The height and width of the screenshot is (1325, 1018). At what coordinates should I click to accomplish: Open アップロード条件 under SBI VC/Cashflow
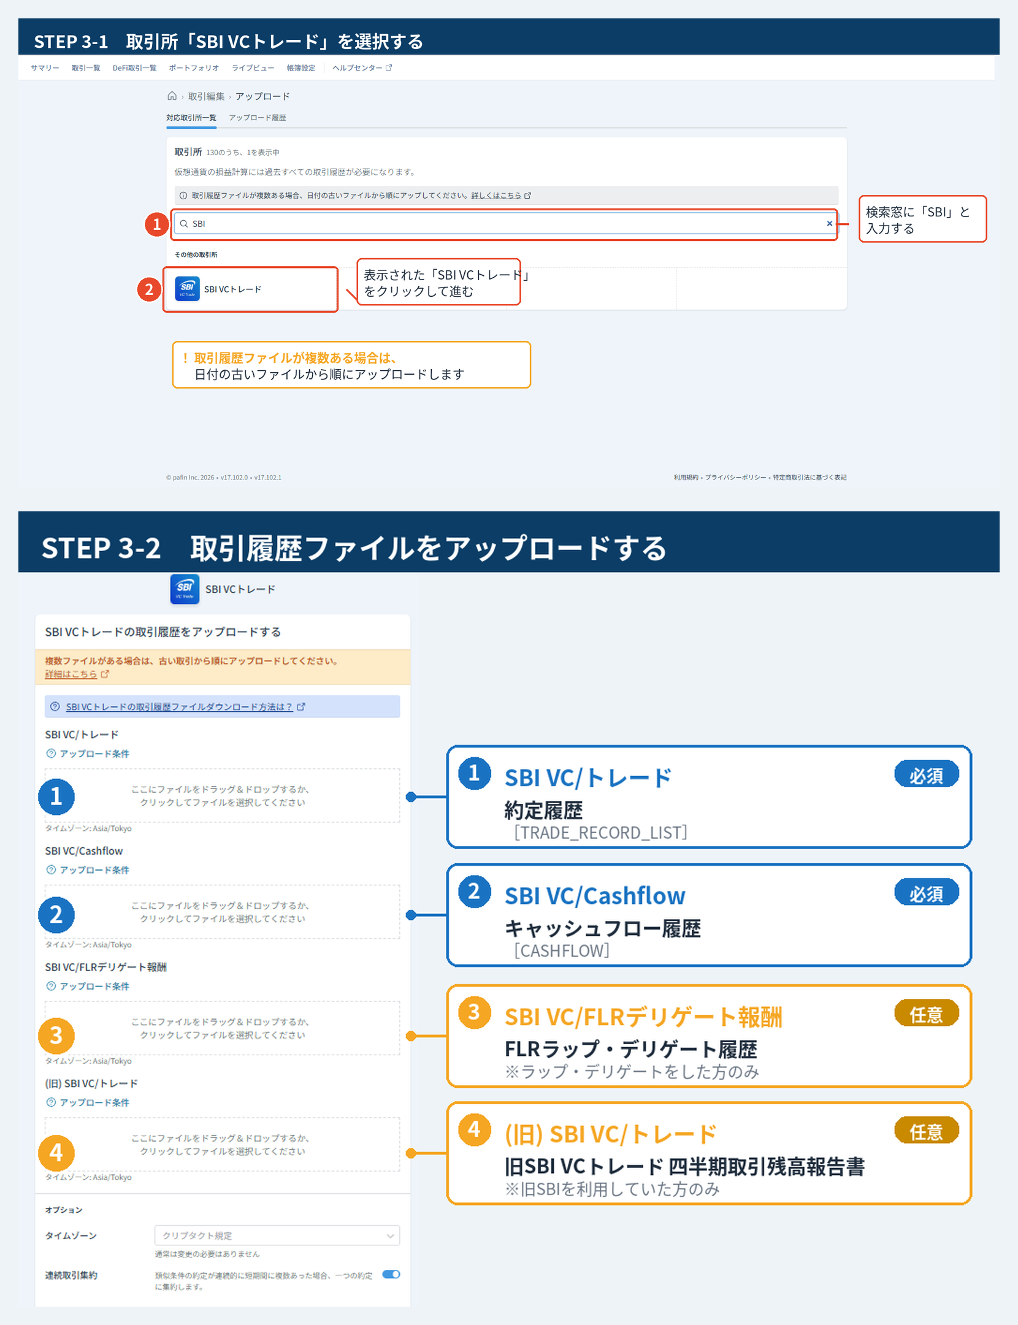(x=94, y=870)
